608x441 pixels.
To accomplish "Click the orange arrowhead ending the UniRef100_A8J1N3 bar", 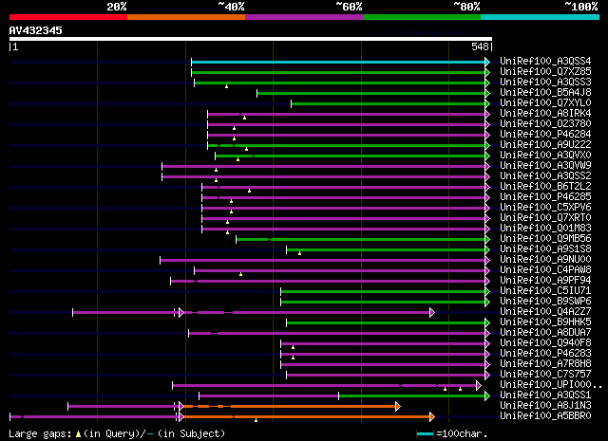I will 398,407.
